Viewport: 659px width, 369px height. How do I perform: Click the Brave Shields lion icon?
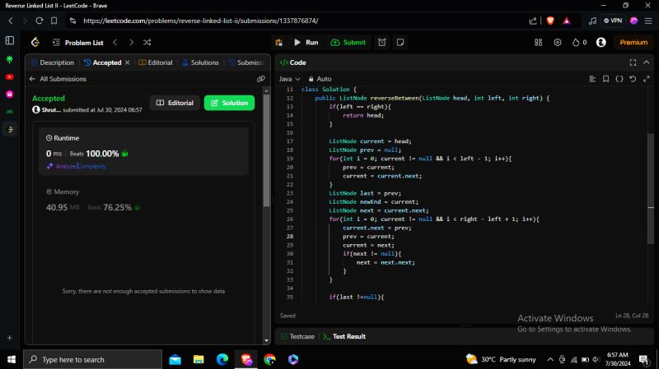tap(550, 21)
